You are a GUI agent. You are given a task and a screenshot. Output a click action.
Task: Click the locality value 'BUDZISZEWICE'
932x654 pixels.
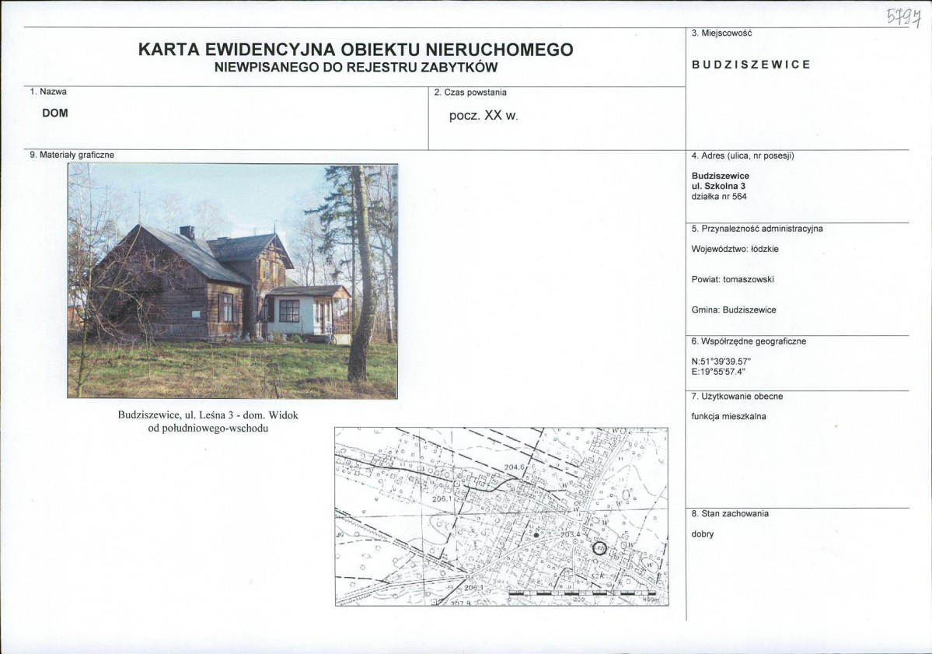tap(751, 65)
